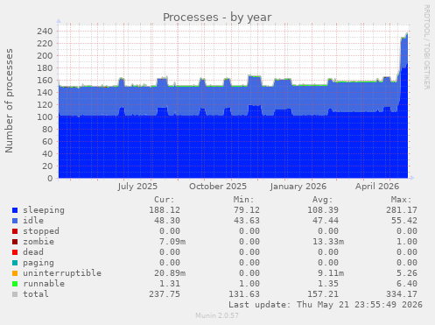Click the sleeping legend color swatch
This screenshot has height=325, width=435.
click(x=15, y=210)
